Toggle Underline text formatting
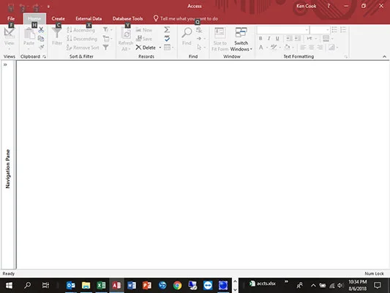Image resolution: width=390 pixels, height=293 pixels. tap(277, 38)
